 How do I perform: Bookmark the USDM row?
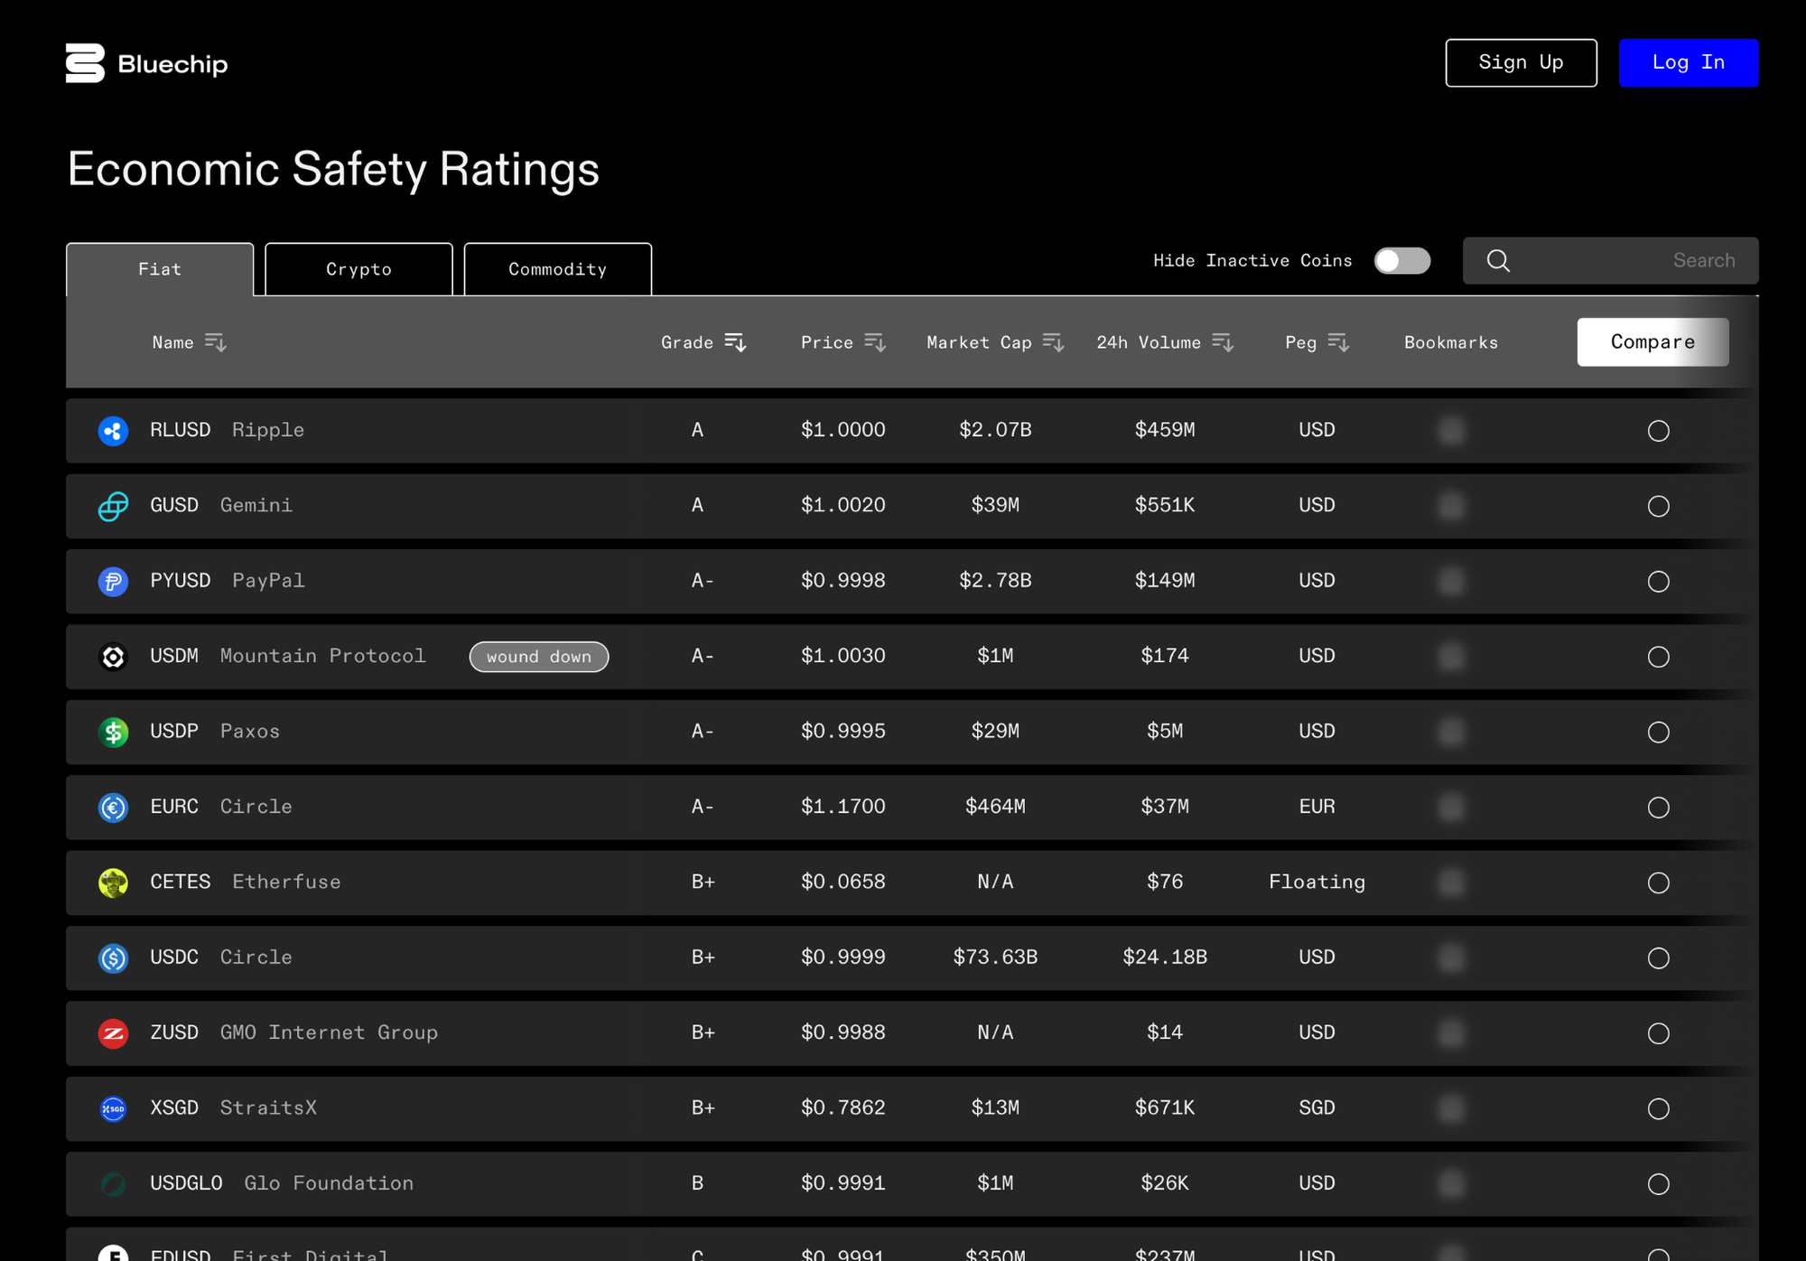point(1451,657)
